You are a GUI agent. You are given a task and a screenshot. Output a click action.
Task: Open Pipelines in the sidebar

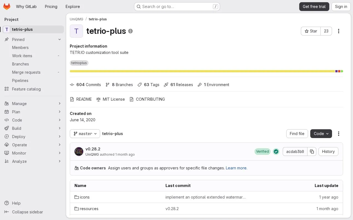33,81
